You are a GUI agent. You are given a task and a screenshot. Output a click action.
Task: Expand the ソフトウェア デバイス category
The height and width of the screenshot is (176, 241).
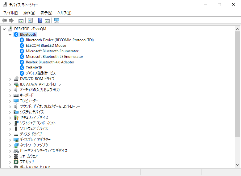pos(10,129)
